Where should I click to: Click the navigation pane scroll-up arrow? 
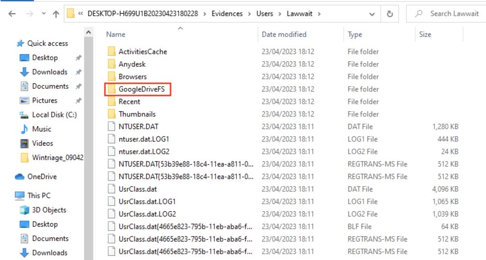tap(88, 32)
